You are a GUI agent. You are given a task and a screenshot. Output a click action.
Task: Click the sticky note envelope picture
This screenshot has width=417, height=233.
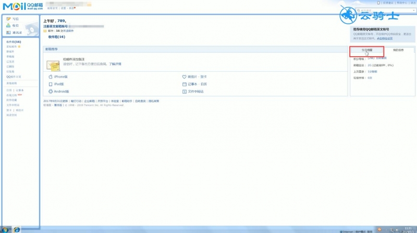pyautogui.click(x=53, y=66)
